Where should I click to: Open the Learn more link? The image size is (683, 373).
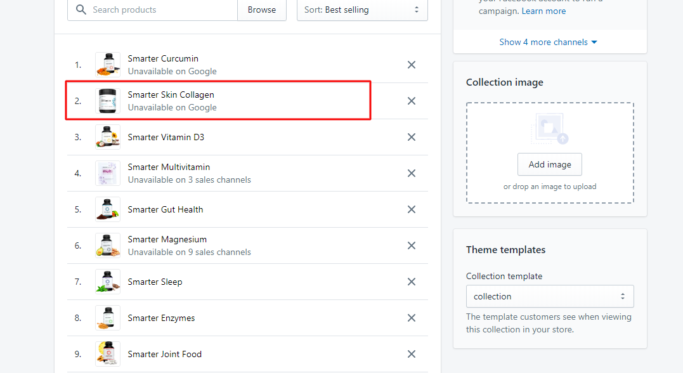[543, 11]
